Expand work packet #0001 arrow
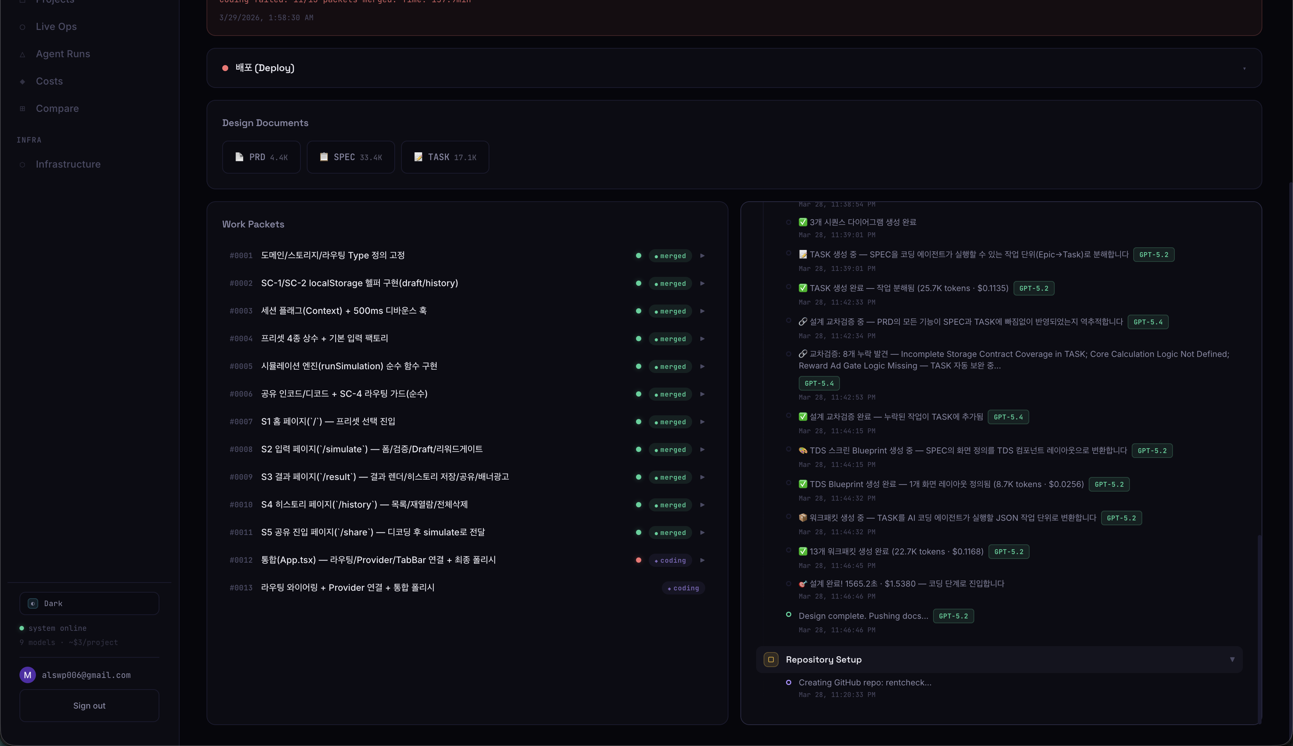The image size is (1293, 746). pyautogui.click(x=702, y=256)
